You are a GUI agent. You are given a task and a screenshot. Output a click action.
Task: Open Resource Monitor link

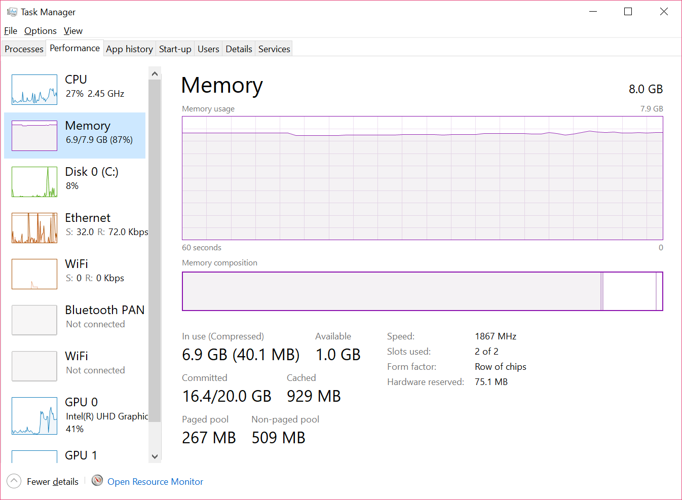point(155,481)
